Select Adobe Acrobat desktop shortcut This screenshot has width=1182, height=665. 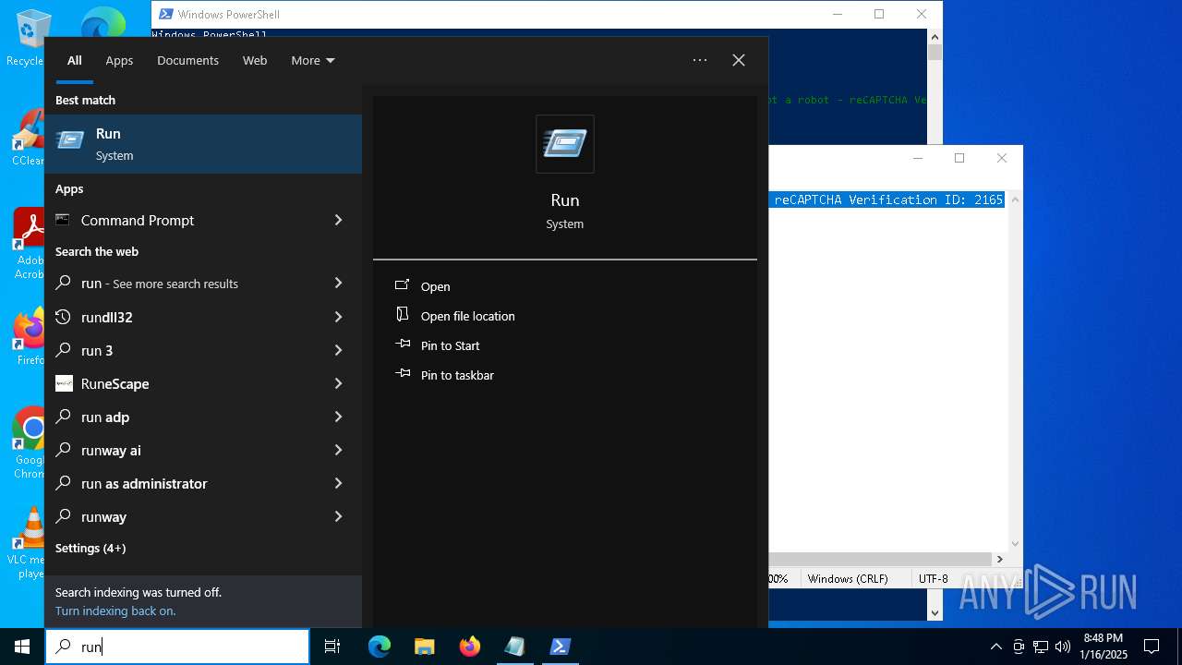click(30, 244)
